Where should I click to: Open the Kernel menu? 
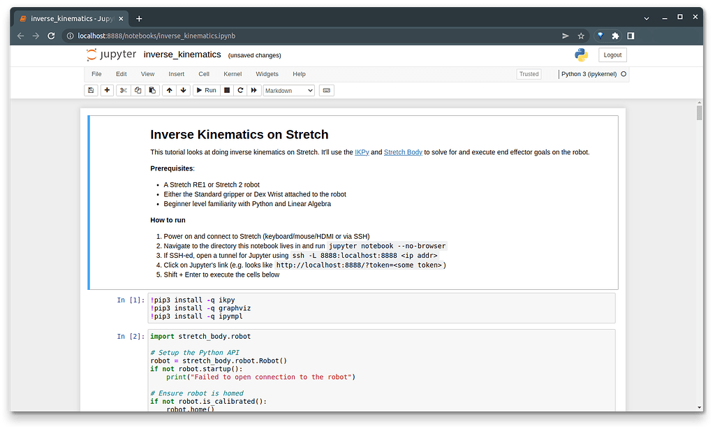point(233,74)
